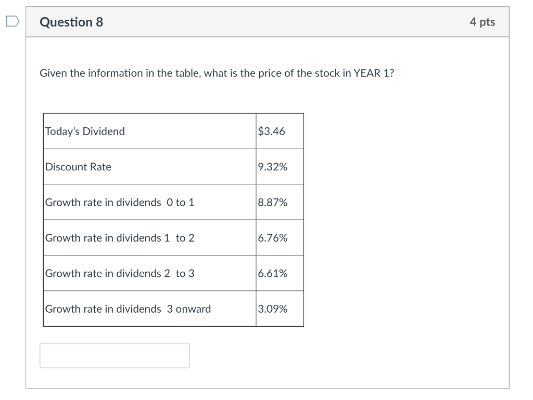Click the 6.76% value
This screenshot has height=400, width=533.
click(271, 237)
